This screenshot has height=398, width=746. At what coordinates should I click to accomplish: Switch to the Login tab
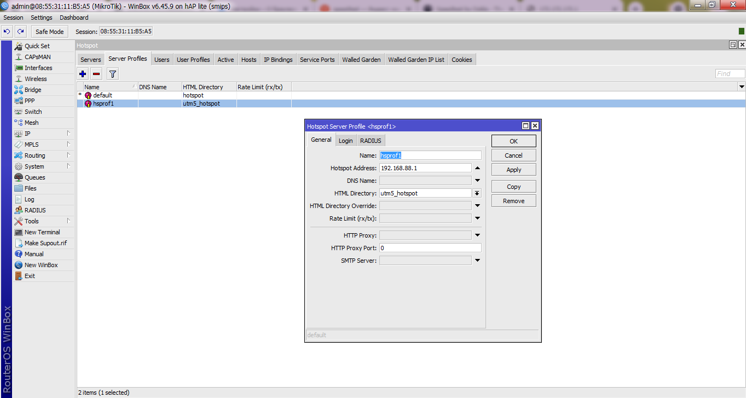coord(345,141)
